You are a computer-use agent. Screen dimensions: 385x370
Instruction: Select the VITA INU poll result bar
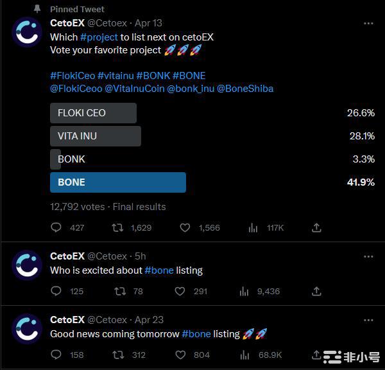coord(96,136)
